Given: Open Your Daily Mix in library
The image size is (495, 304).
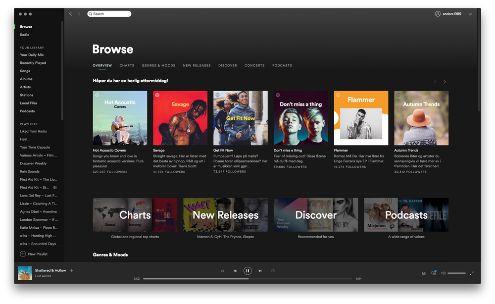Looking at the screenshot, I should 32,55.
